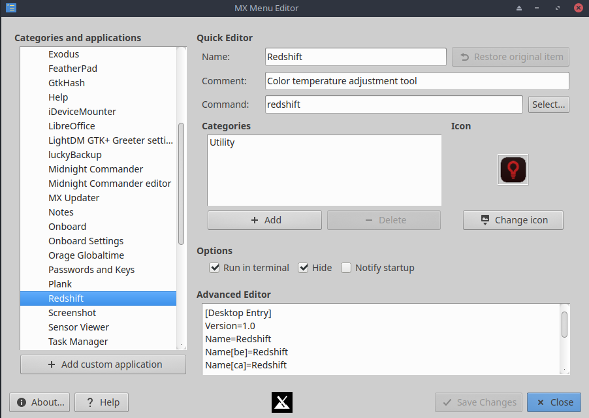The width and height of the screenshot is (589, 418).
Task: Toggle Run in terminal checkbox
Action: (214, 268)
